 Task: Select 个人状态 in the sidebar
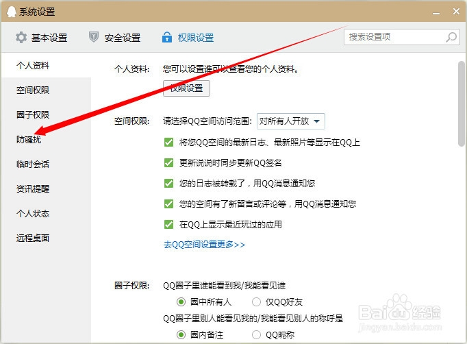point(46,213)
